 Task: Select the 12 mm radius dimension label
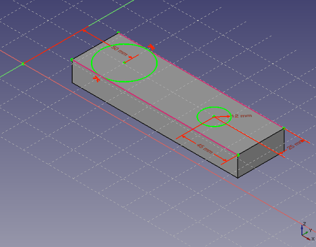coord(242,116)
